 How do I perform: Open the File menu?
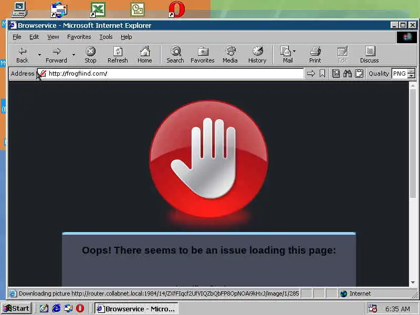click(x=17, y=37)
